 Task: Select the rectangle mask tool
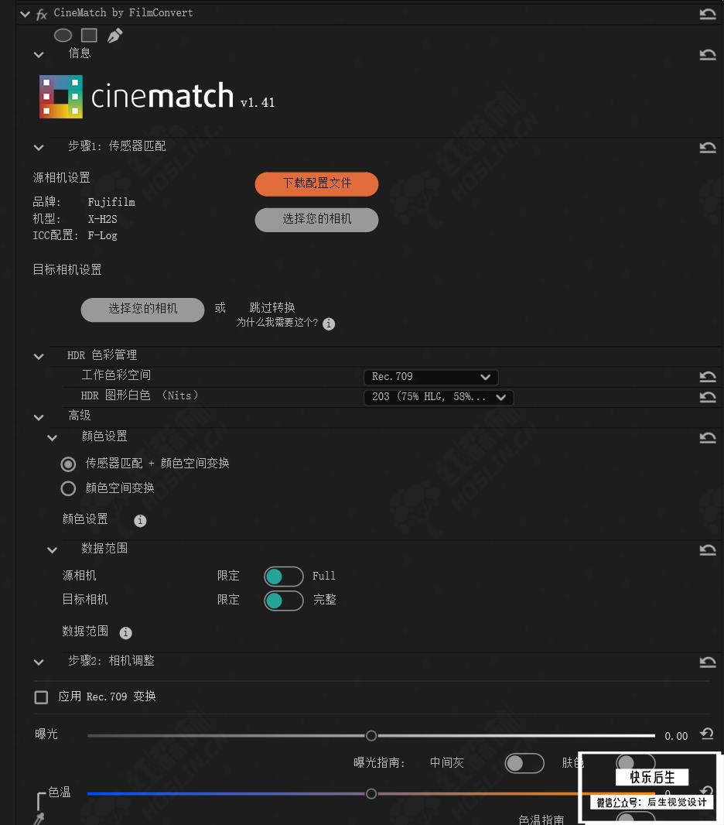89,36
